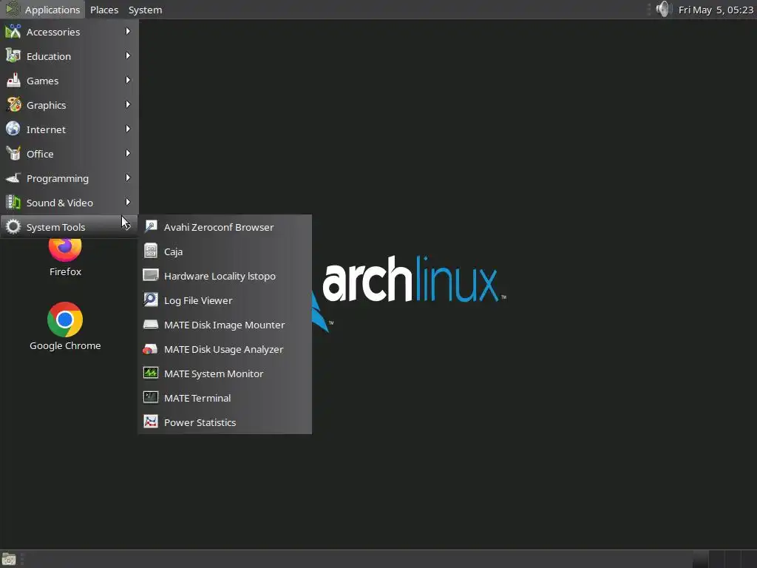Open the Firefox desktop shortcut
This screenshot has height=568, width=757.
click(x=65, y=257)
